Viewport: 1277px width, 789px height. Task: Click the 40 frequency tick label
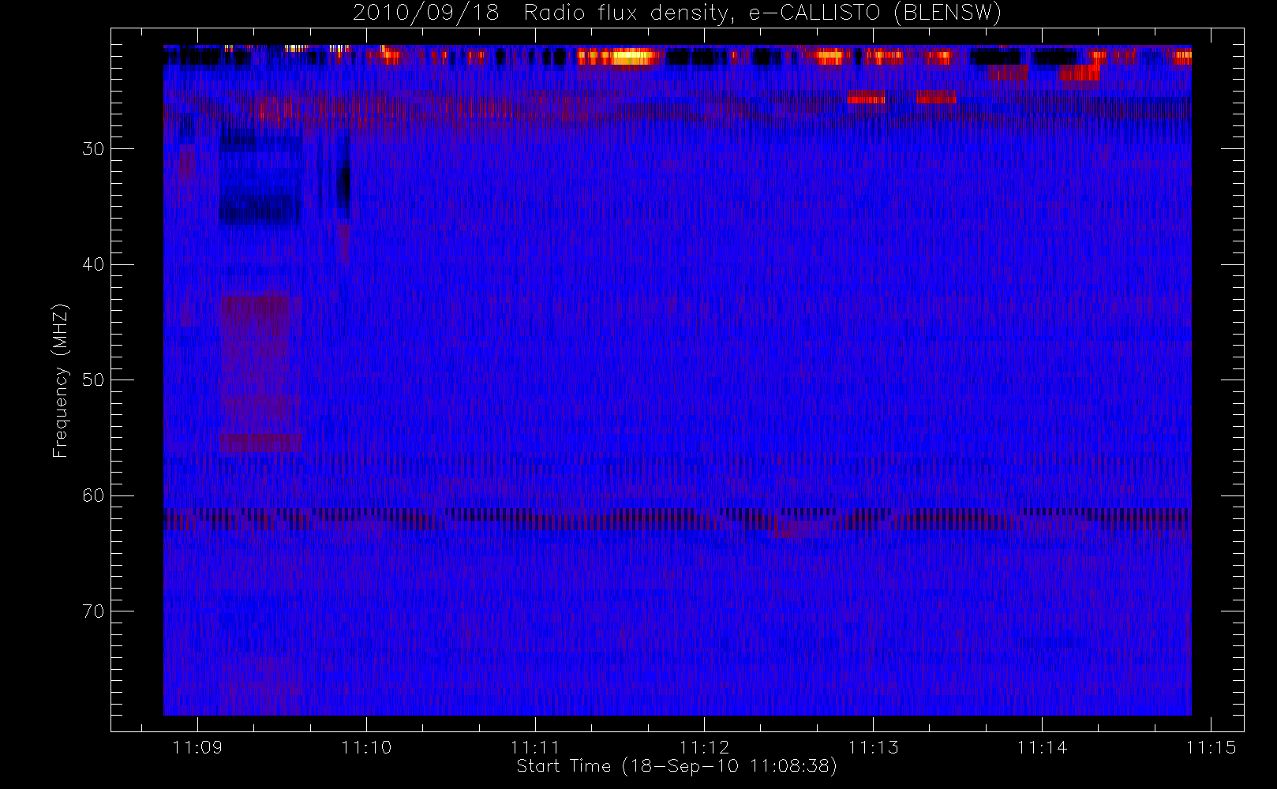tap(93, 264)
